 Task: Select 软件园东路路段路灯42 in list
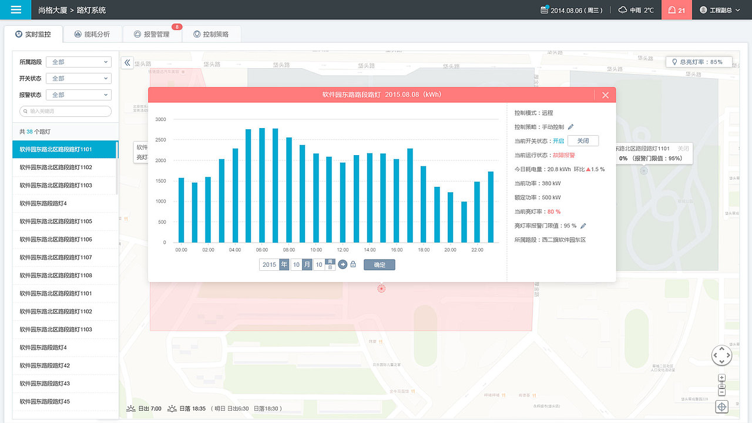(65, 365)
